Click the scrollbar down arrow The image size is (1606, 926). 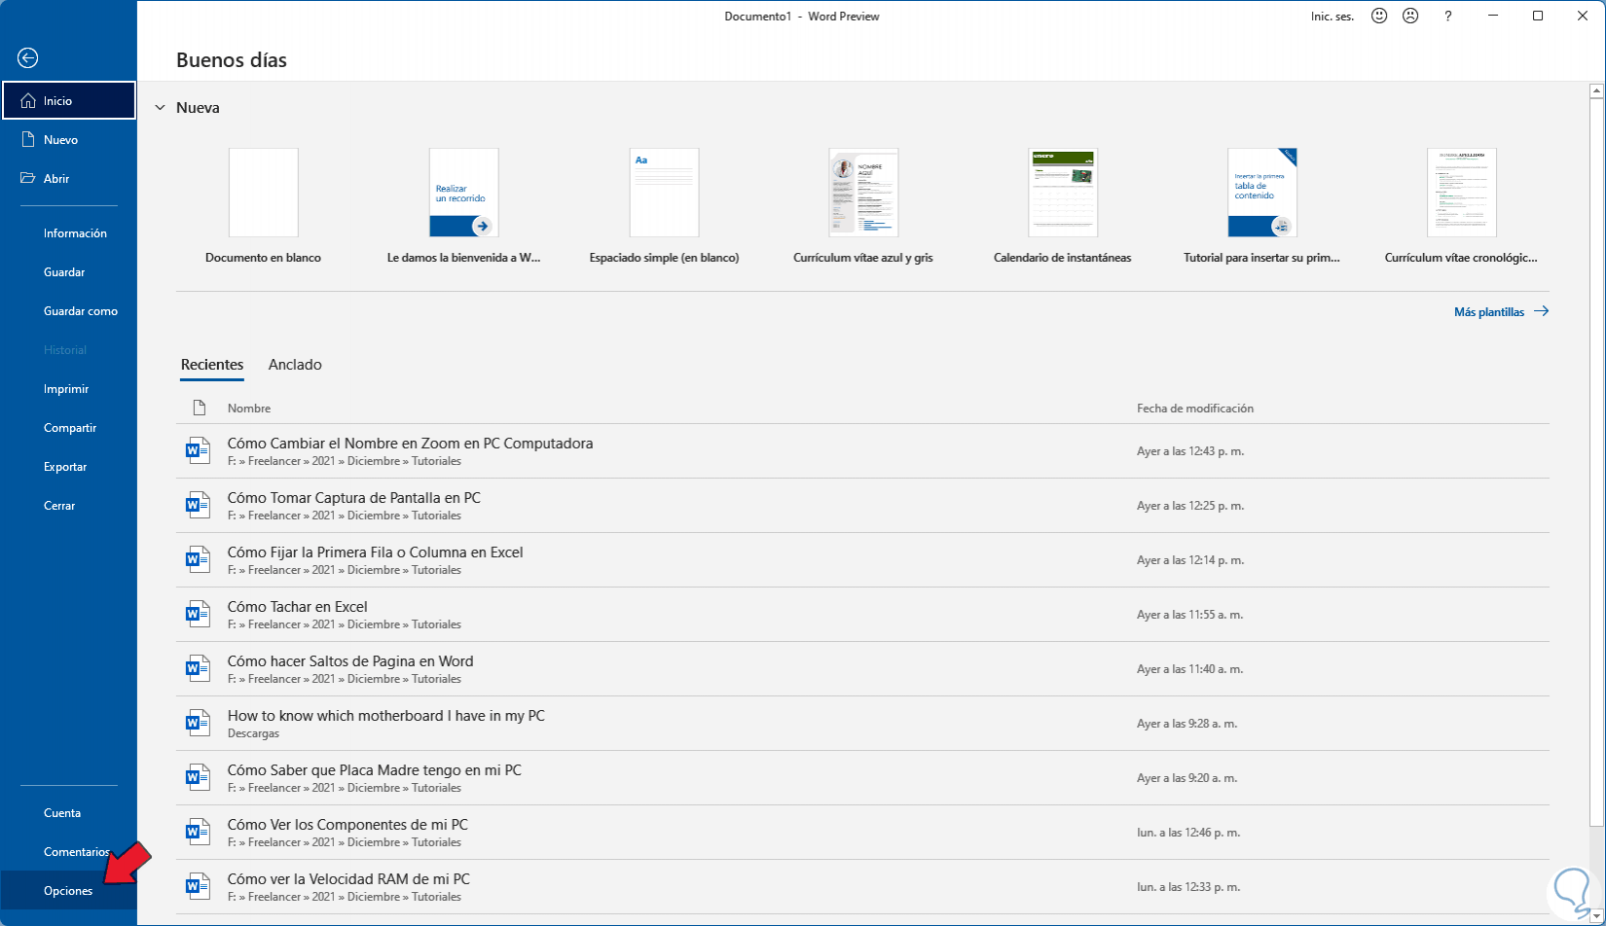click(1596, 917)
